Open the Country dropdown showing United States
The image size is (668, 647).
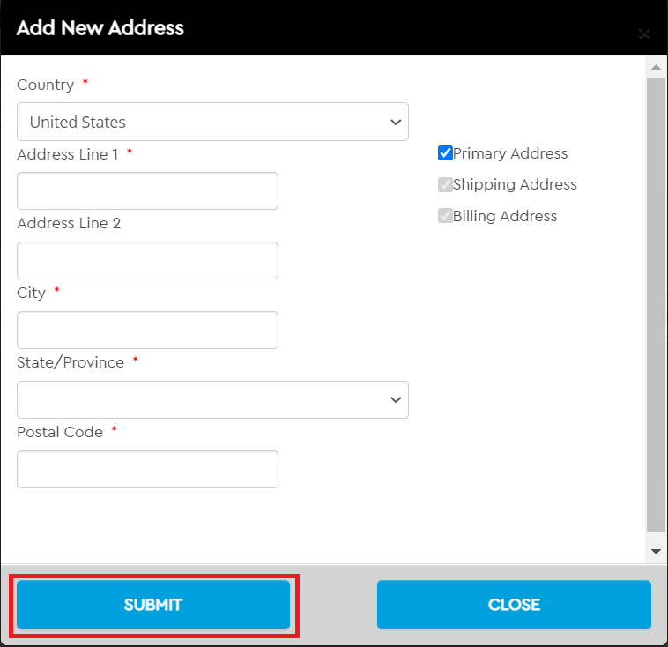(x=212, y=122)
